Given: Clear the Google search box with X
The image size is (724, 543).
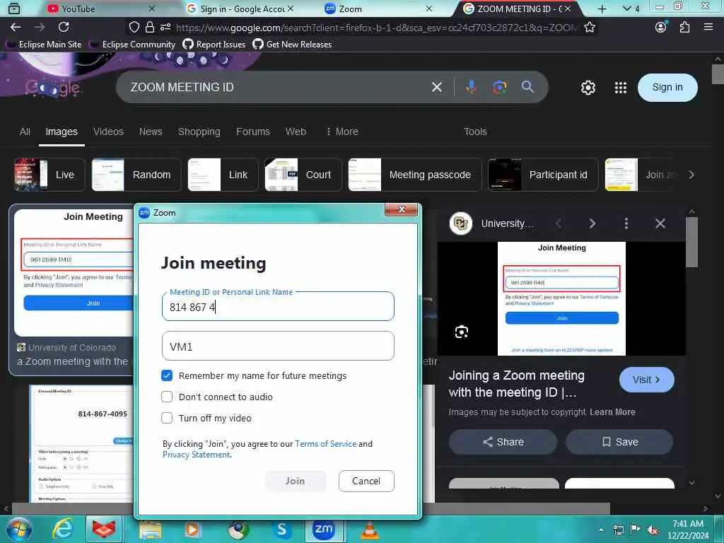Looking at the screenshot, I should click(x=437, y=87).
